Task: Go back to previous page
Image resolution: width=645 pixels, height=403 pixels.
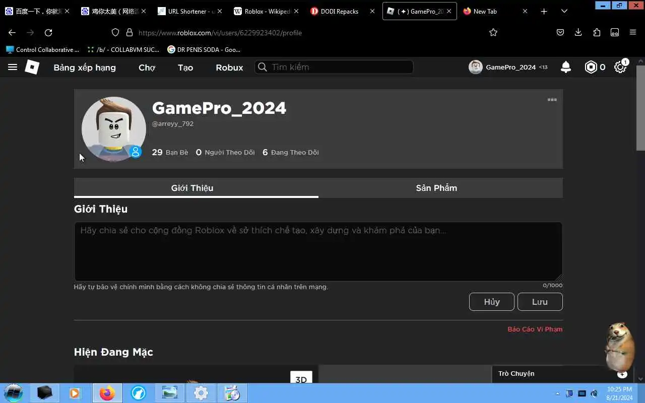Action: pos(12,32)
